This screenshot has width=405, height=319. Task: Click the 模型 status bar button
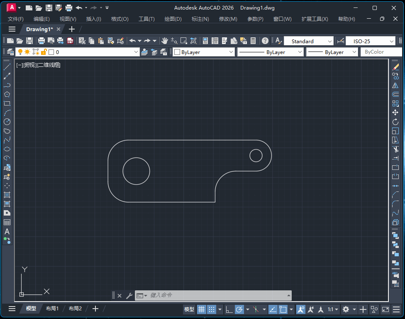point(189,309)
